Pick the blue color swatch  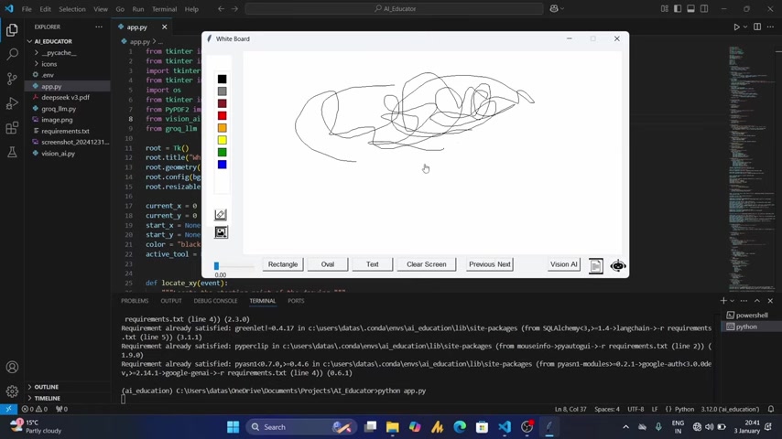coord(222,165)
